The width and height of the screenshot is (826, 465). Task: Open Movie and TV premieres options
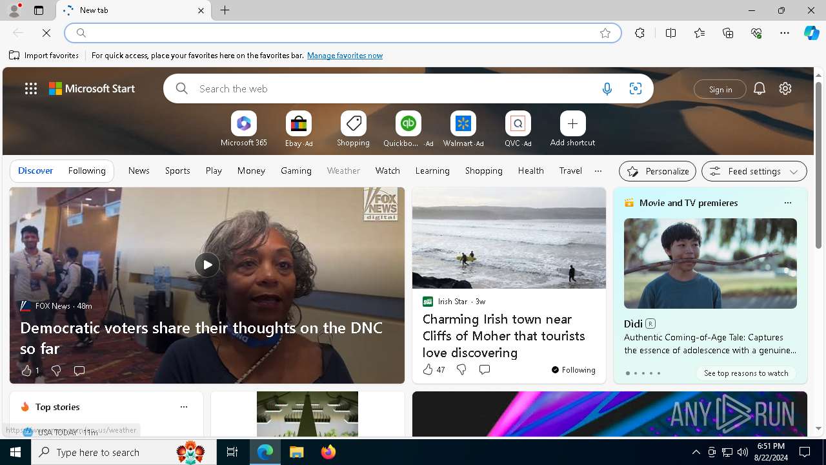pyautogui.click(x=787, y=203)
